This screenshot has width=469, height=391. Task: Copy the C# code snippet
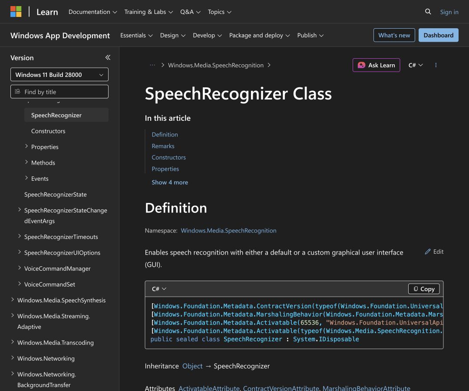(x=424, y=289)
